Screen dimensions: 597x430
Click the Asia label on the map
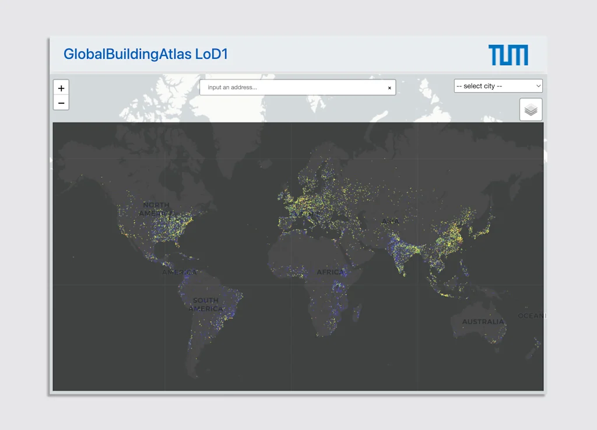click(x=389, y=221)
